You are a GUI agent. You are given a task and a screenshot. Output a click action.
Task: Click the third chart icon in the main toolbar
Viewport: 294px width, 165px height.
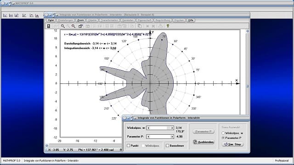click(17, 15)
